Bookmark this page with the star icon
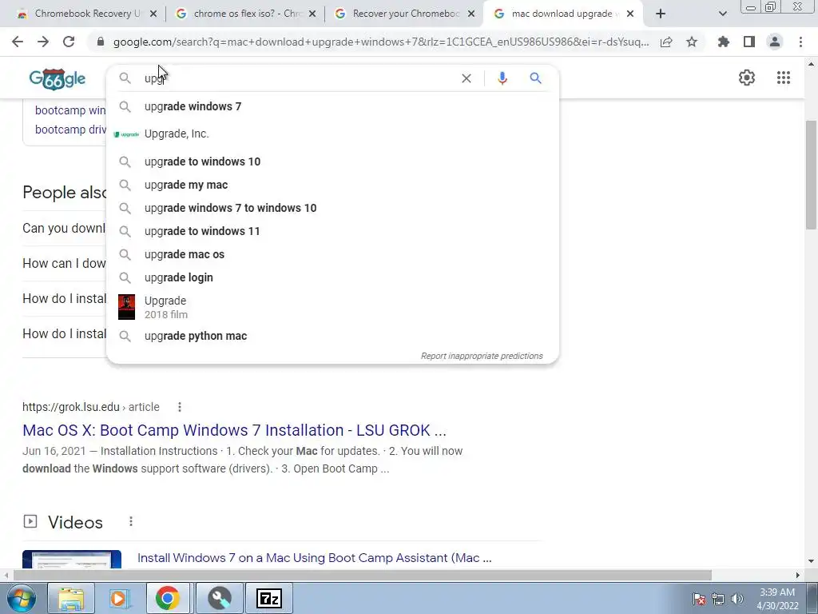Viewport: 818px width, 614px height. tap(692, 42)
